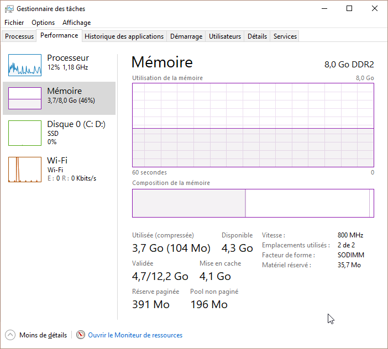This screenshot has width=388, height=349.
Task: Click the Composition de la mémoire bar
Action: coord(253,203)
